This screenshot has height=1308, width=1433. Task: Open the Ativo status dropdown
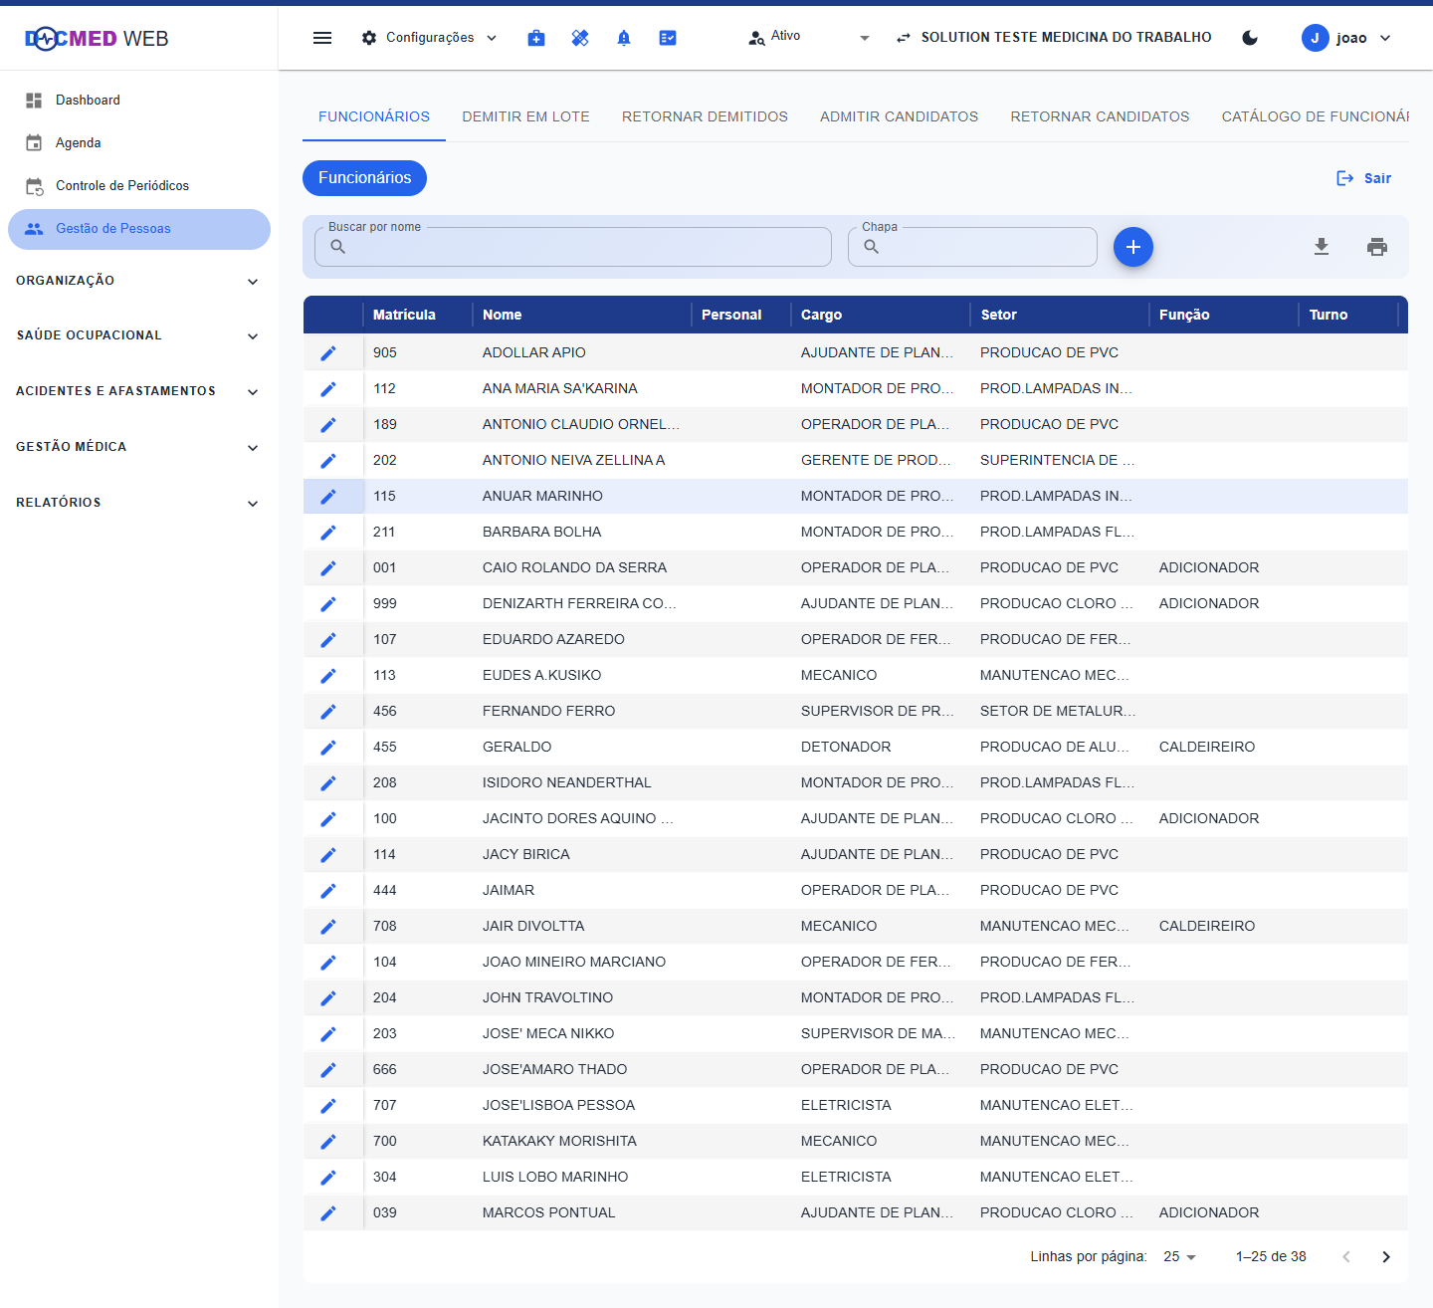(809, 38)
